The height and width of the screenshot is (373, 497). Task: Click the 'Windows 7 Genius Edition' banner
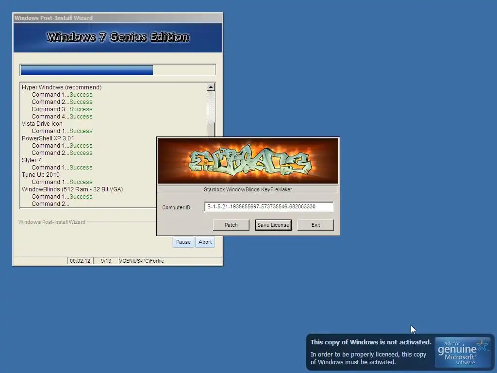pos(118,37)
